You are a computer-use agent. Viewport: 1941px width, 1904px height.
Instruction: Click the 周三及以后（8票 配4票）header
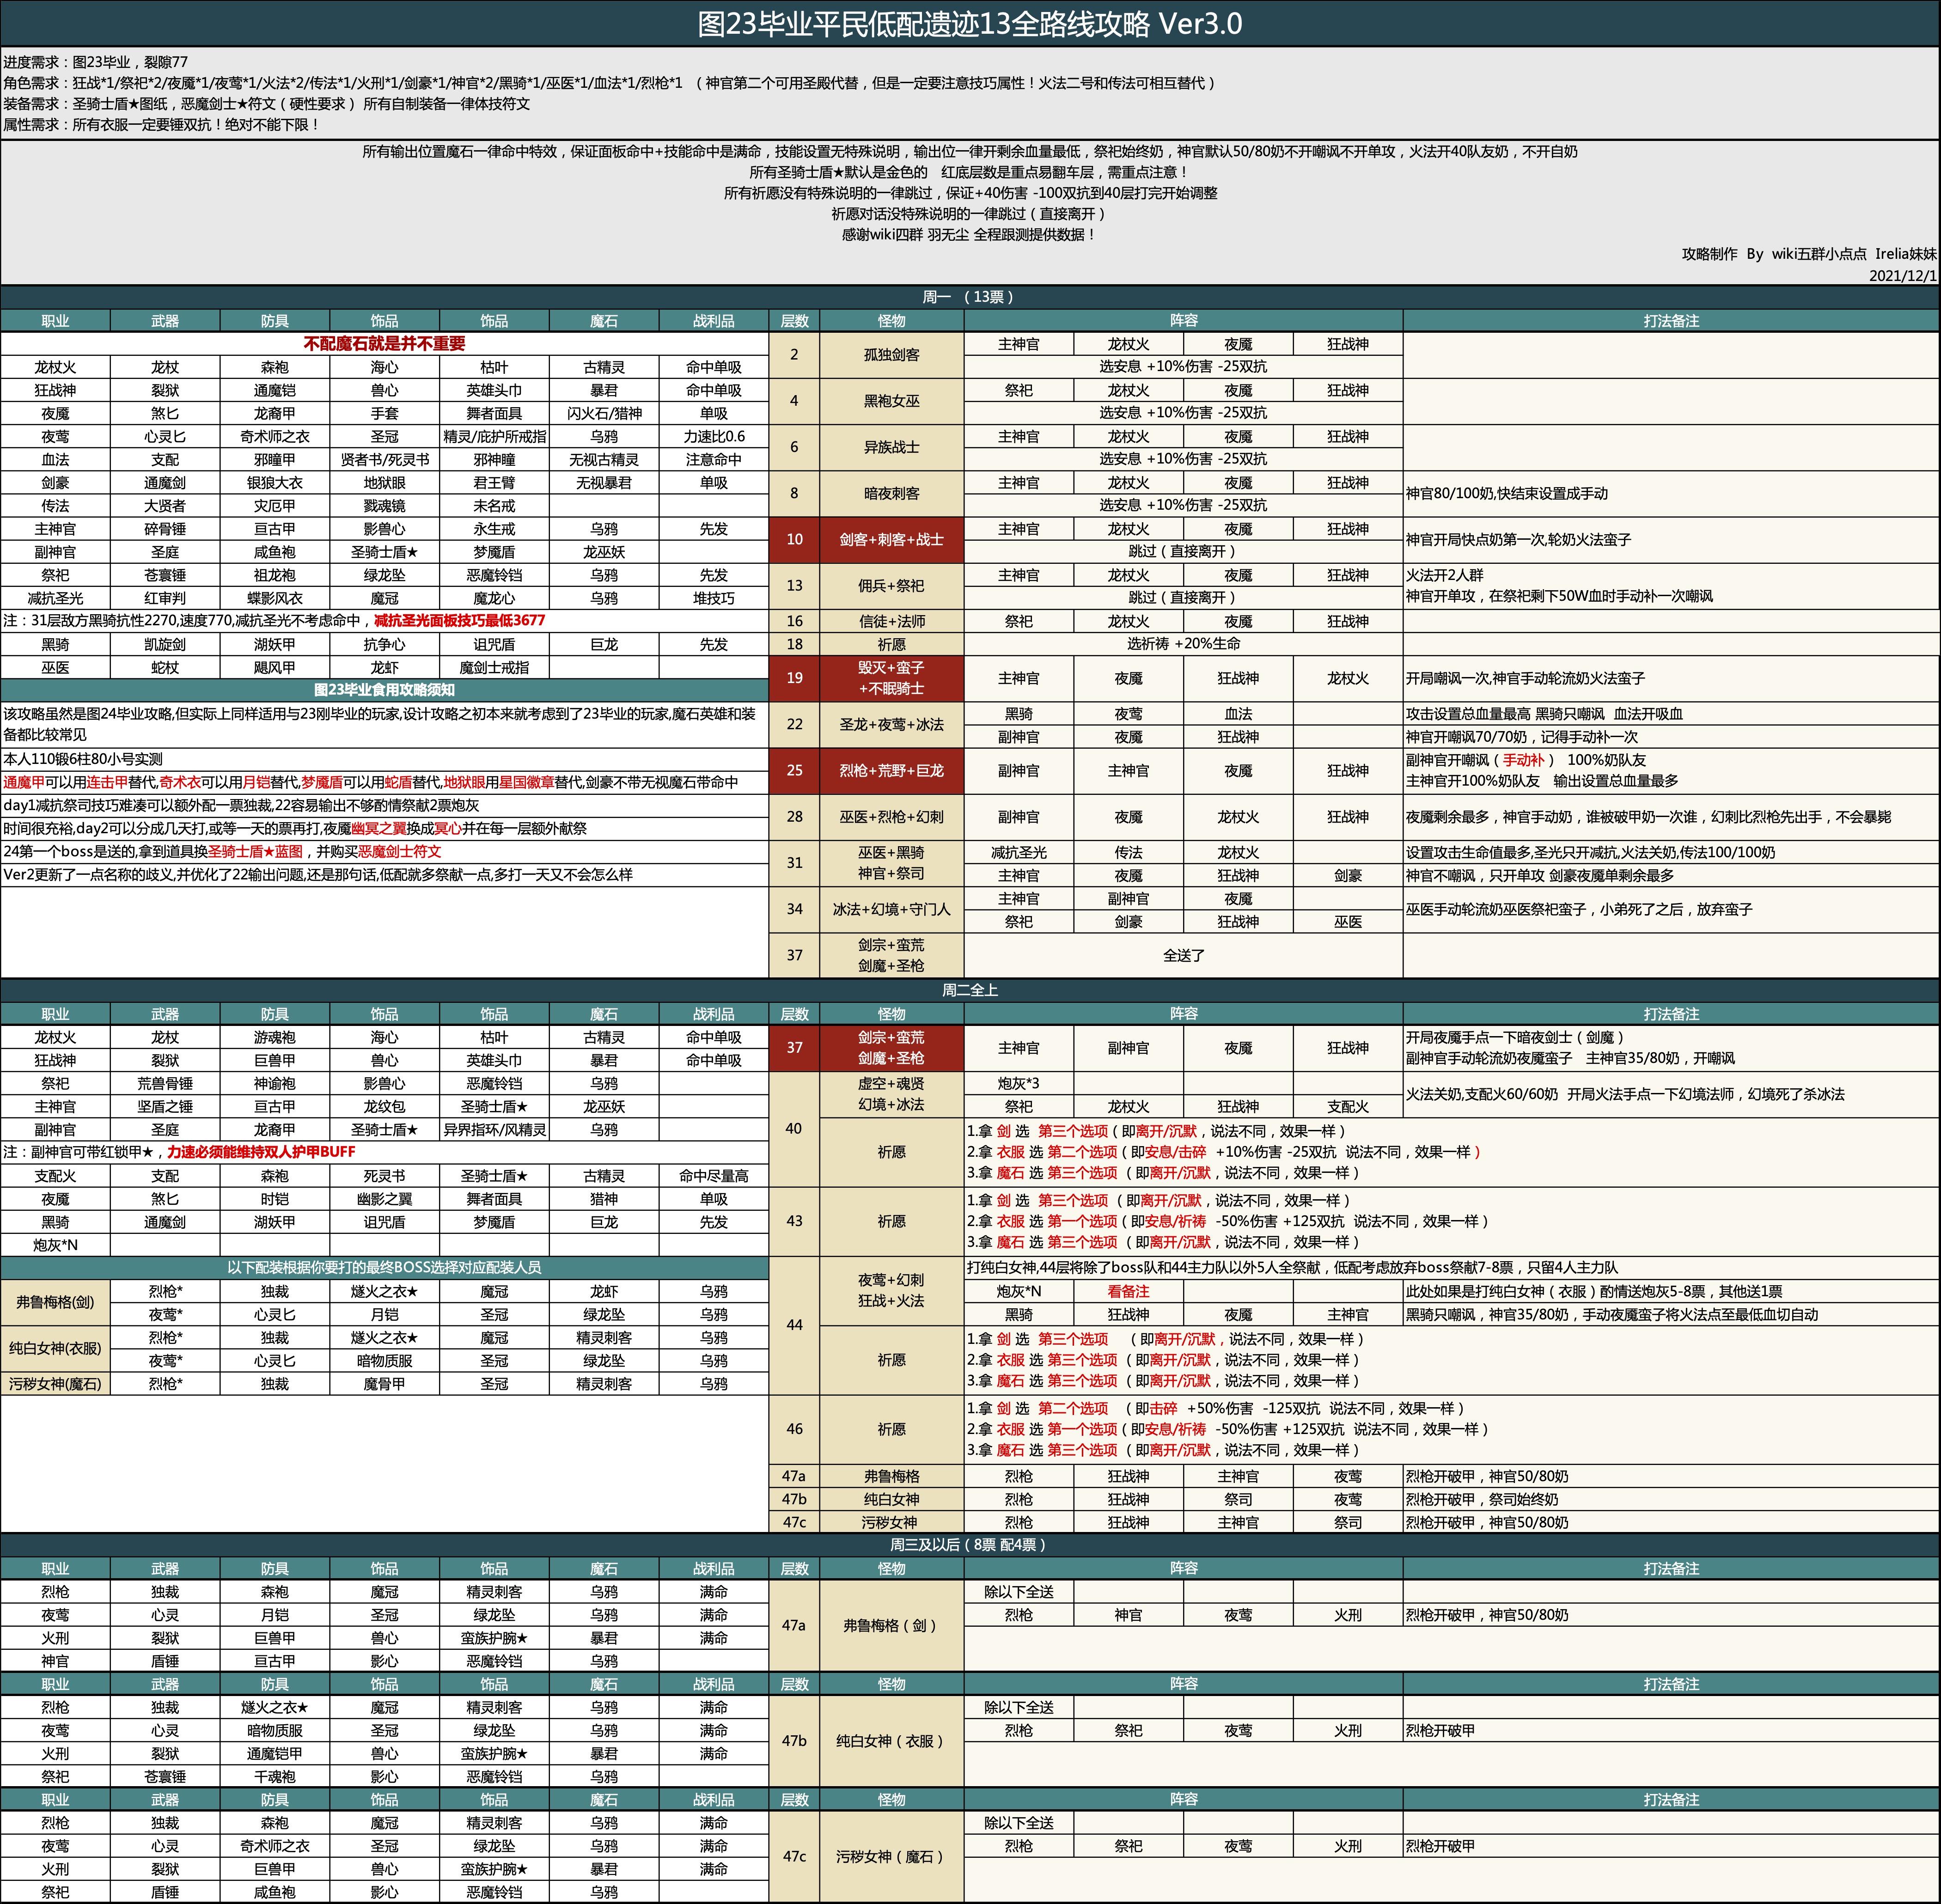(969, 1545)
